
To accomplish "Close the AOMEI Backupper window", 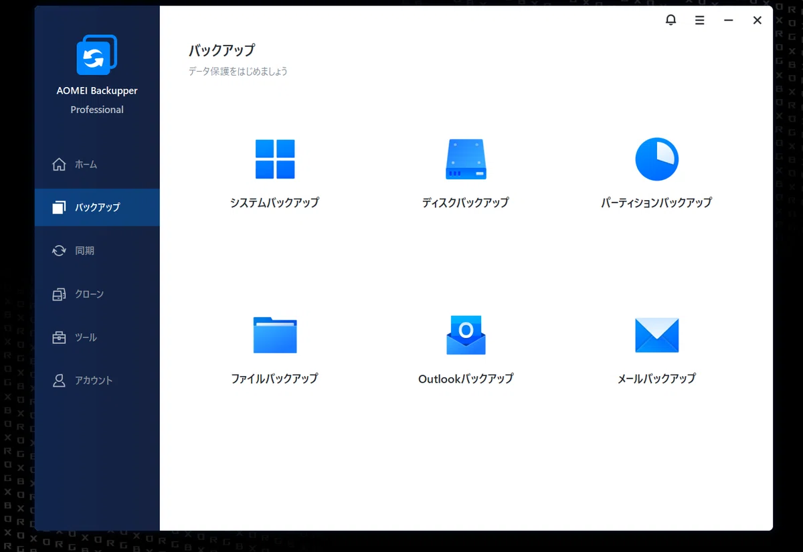I will [757, 20].
